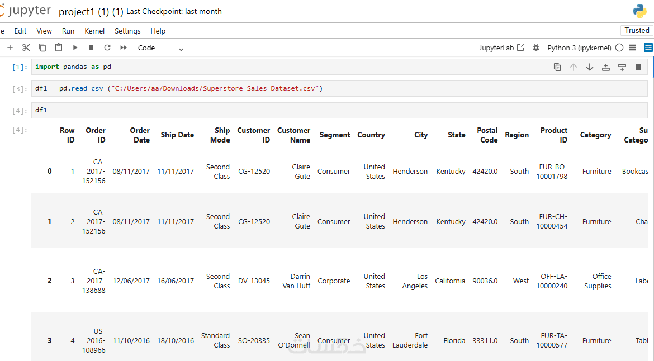Click the Trusted notebook button
654x361 pixels.
coord(637,31)
